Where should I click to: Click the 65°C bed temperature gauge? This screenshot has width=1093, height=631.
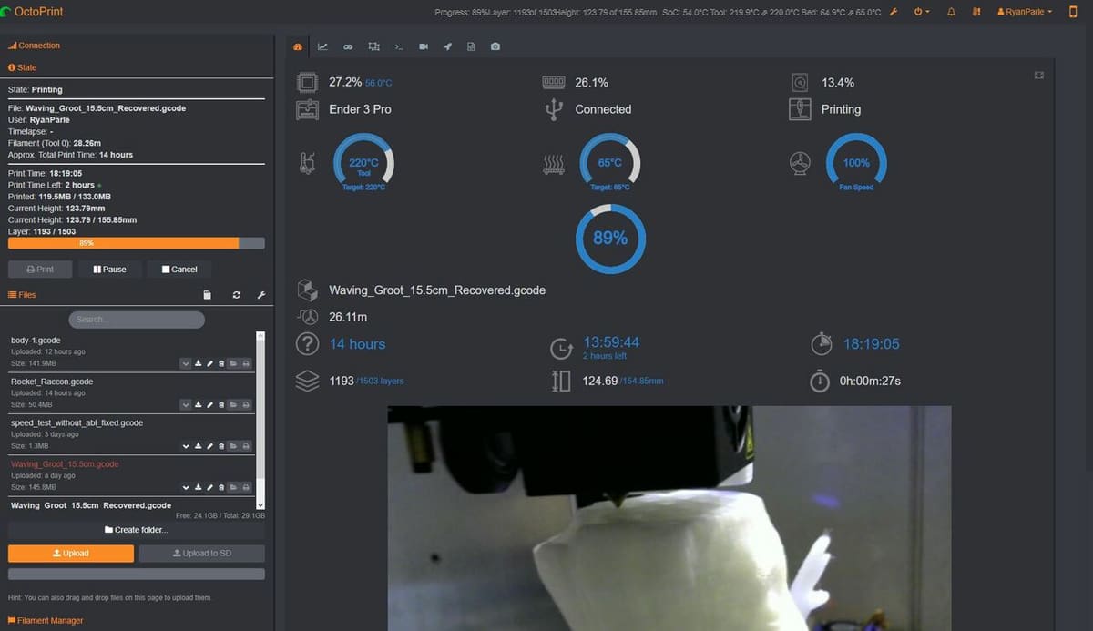[x=609, y=163]
